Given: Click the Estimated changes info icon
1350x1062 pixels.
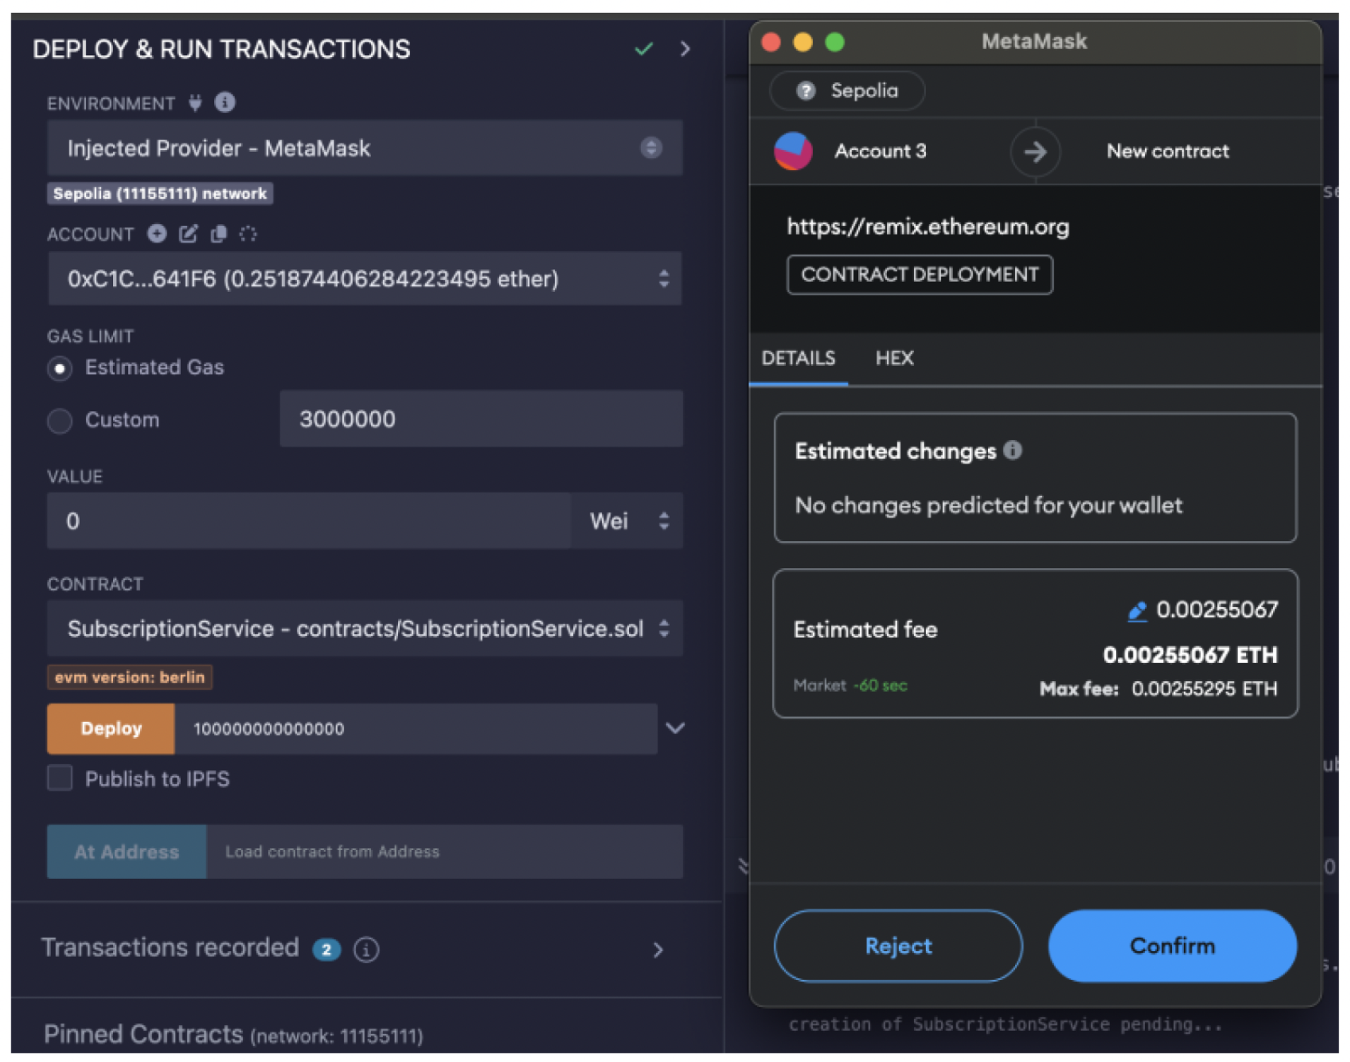Looking at the screenshot, I should point(1012,450).
